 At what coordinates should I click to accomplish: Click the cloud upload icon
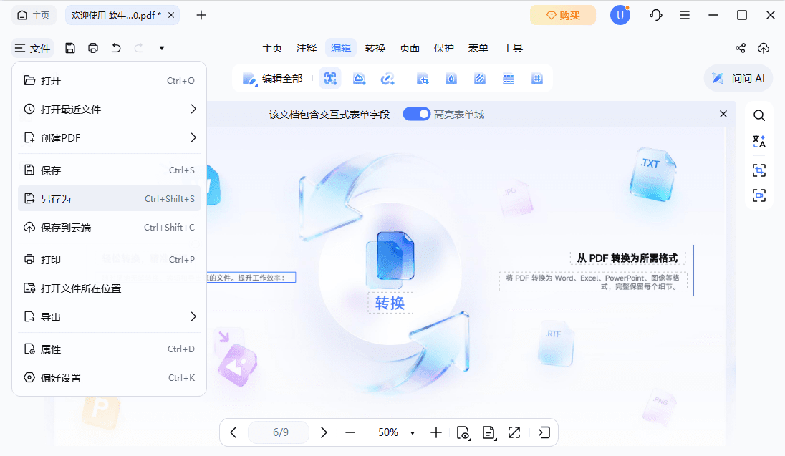point(764,48)
